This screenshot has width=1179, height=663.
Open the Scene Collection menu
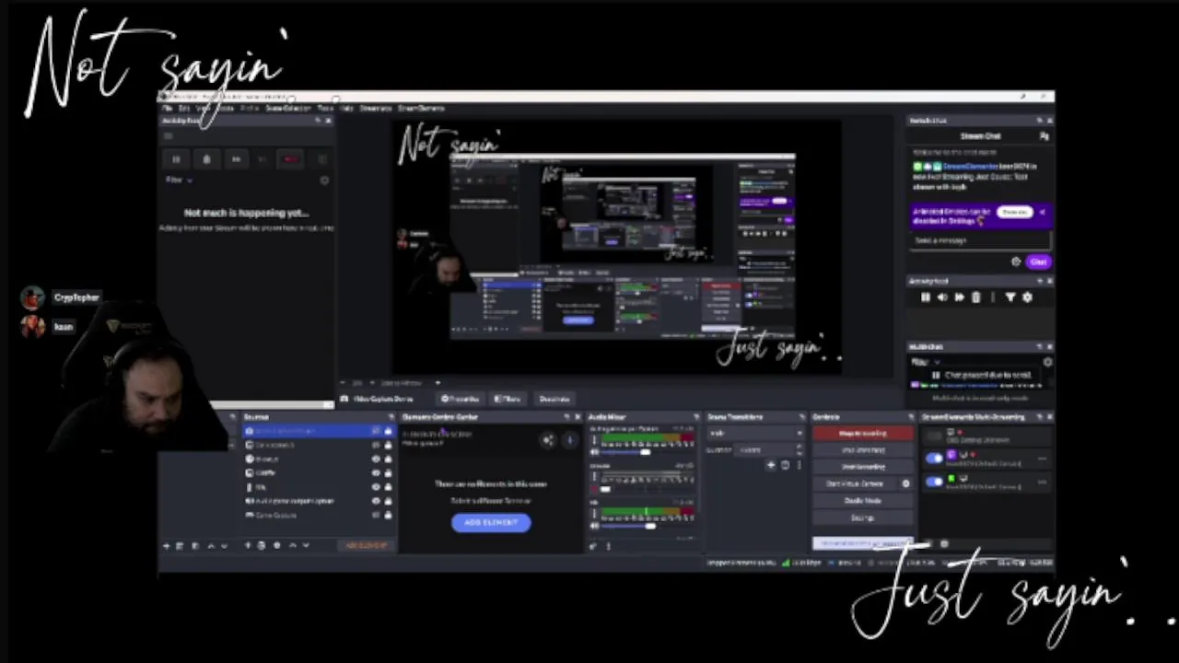pos(289,108)
